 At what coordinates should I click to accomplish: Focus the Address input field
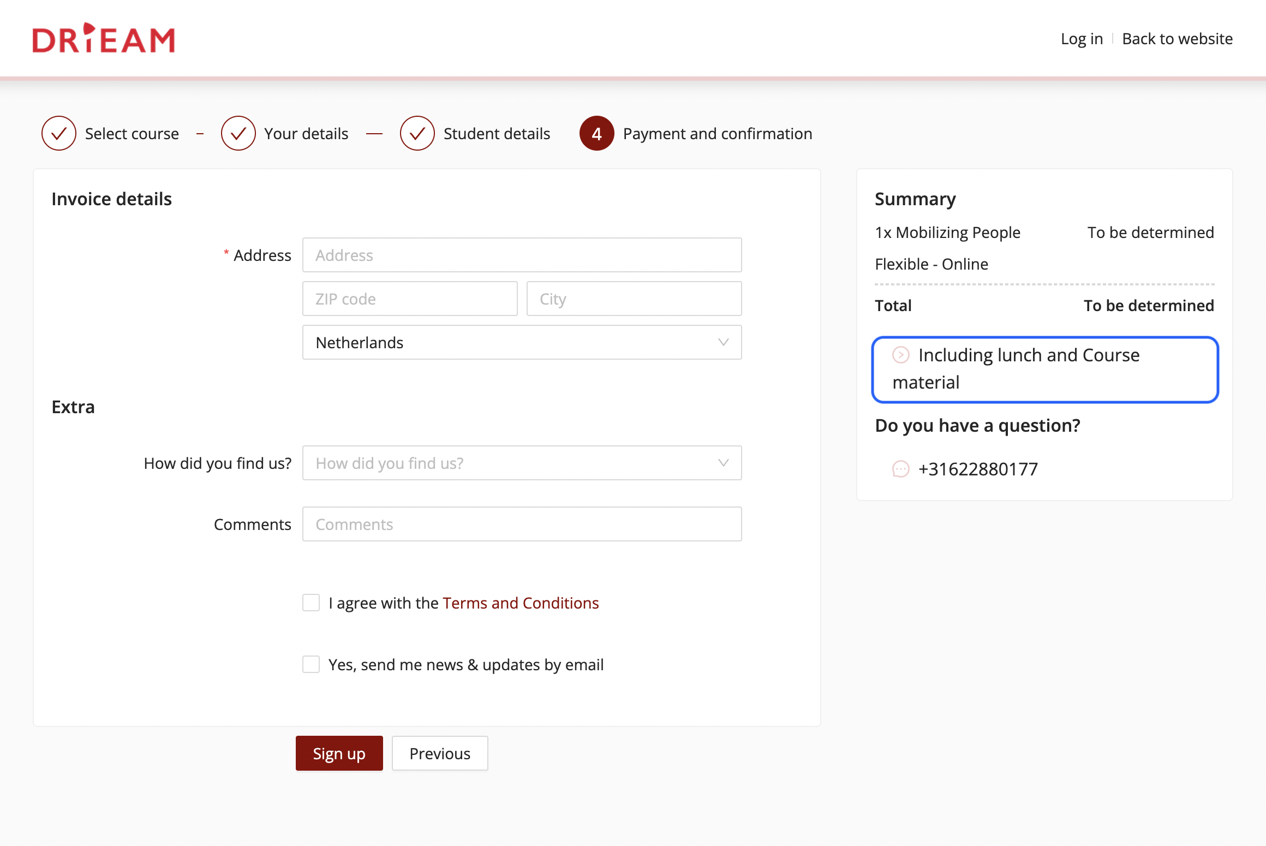click(522, 255)
